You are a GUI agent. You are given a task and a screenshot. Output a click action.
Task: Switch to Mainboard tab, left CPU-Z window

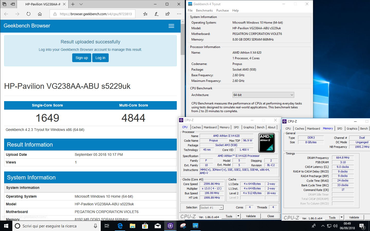(210, 127)
